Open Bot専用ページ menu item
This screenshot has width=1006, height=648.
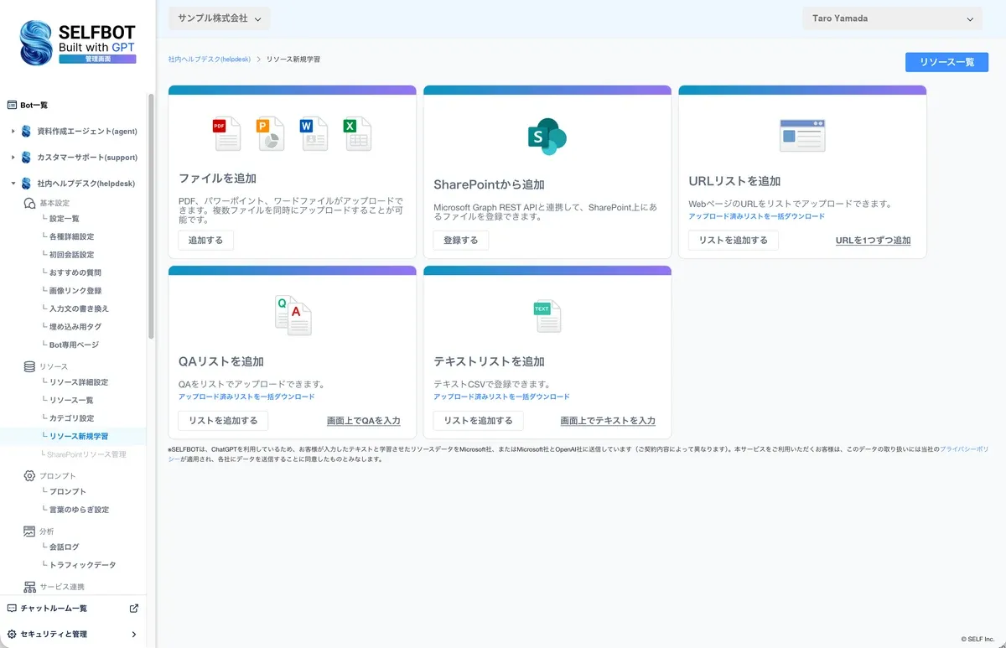(74, 345)
